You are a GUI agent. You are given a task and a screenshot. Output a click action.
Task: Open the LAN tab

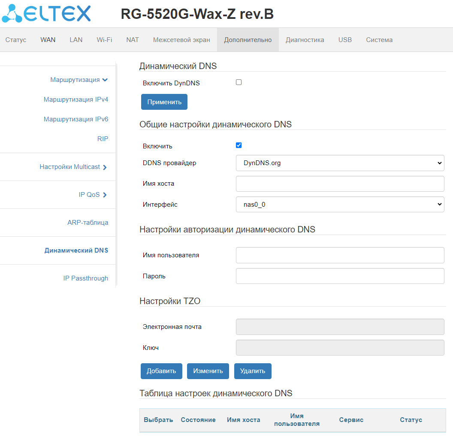coord(76,40)
